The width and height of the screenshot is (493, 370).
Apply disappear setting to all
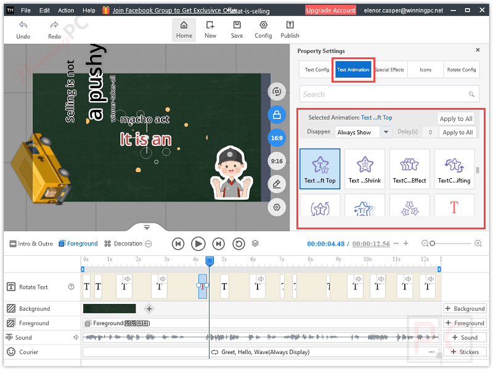tap(458, 132)
